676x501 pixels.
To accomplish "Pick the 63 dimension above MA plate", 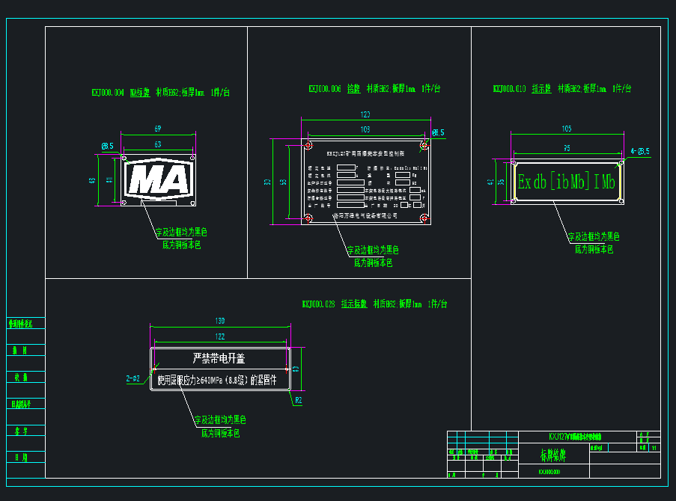I will click(158, 144).
